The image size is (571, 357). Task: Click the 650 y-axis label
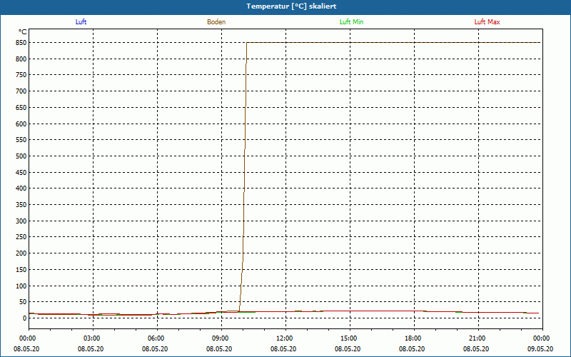(x=21, y=108)
